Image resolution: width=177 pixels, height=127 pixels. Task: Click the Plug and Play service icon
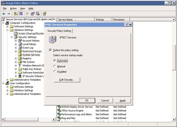pyautogui.click(x=59, y=118)
